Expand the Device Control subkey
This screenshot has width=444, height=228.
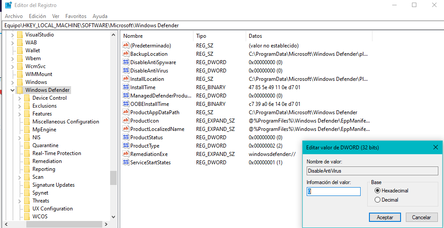coord(20,98)
